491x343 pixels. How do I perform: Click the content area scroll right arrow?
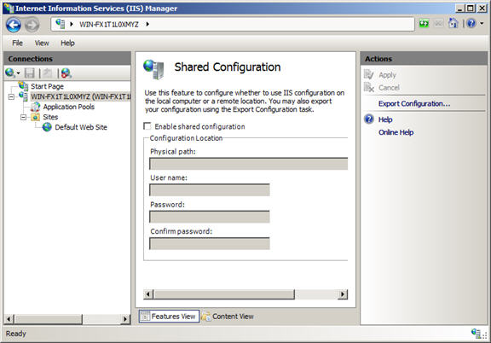tap(343, 294)
